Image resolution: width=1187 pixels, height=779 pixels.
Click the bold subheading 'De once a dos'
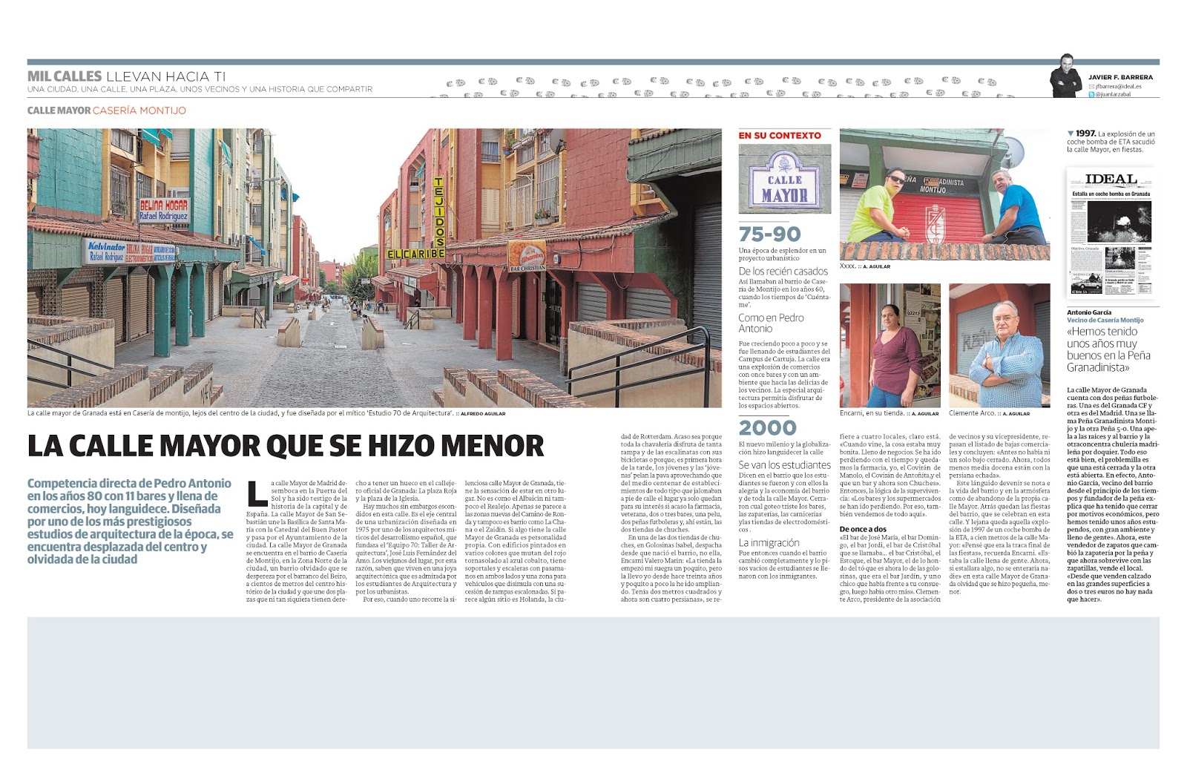pos(863,529)
